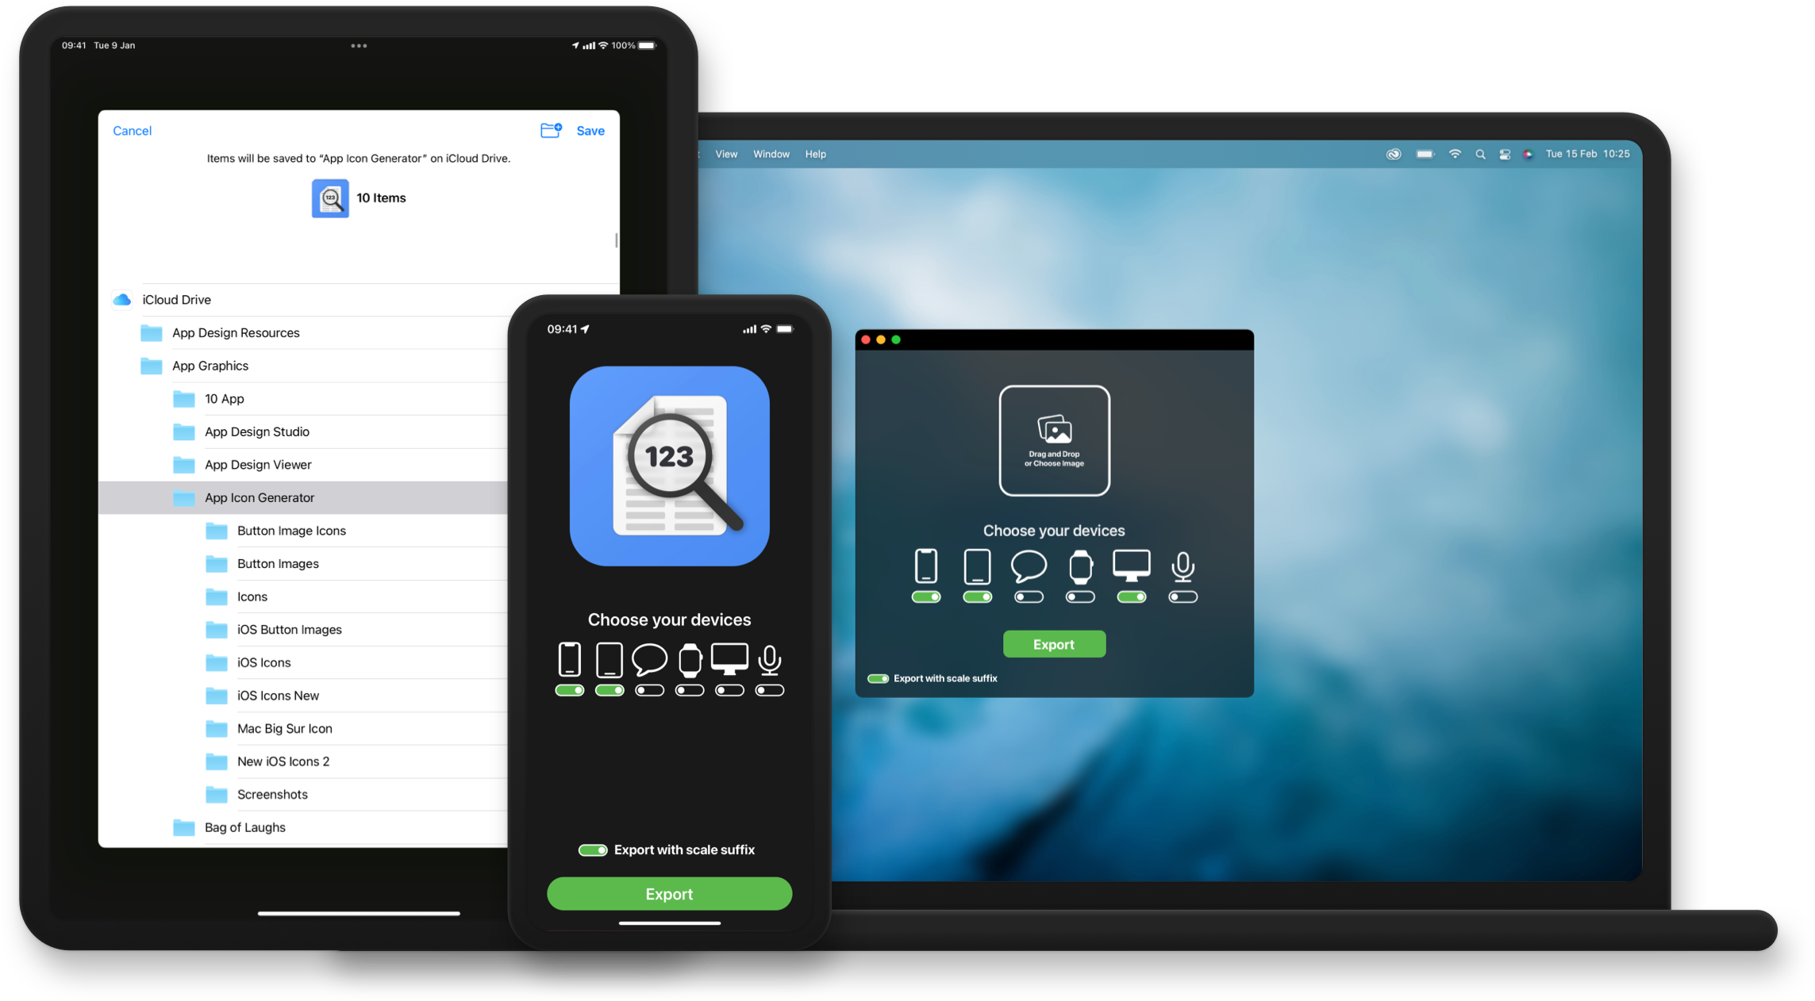Disable the Apple Watch export toggle
The width and height of the screenshot is (1815, 1001).
[688, 689]
